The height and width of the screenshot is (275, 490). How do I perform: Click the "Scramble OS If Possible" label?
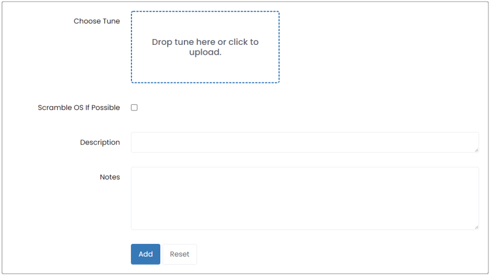(x=79, y=108)
